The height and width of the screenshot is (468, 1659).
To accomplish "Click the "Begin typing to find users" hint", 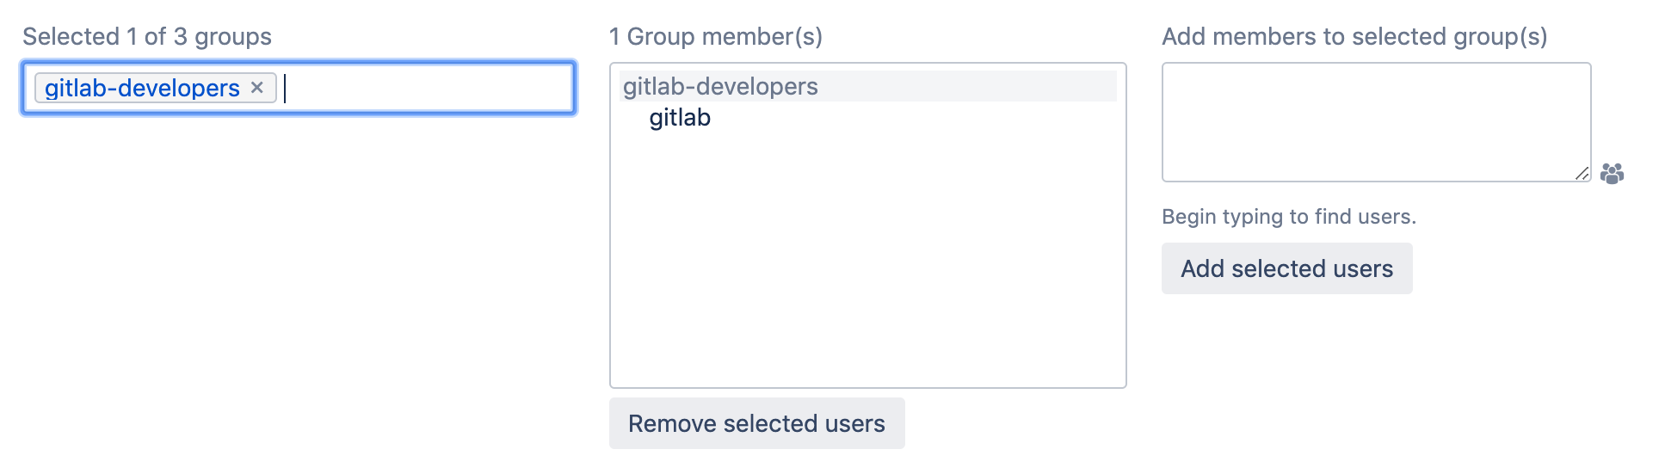I will 1288,216.
